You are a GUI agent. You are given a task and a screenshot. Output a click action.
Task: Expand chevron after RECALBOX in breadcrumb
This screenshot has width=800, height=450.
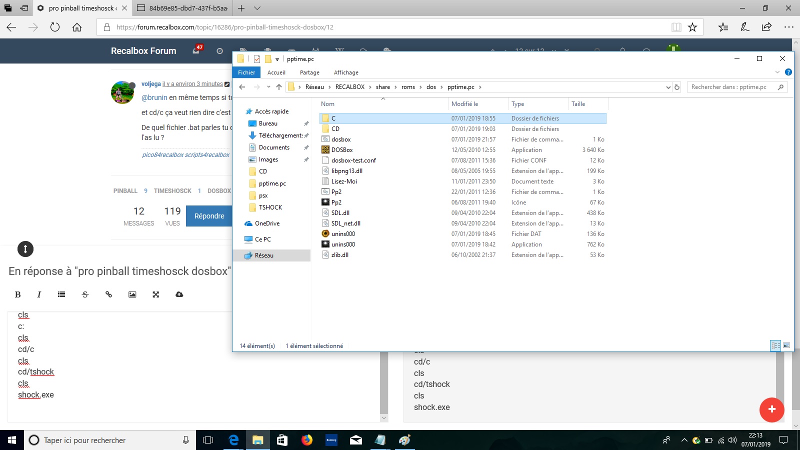click(x=370, y=87)
